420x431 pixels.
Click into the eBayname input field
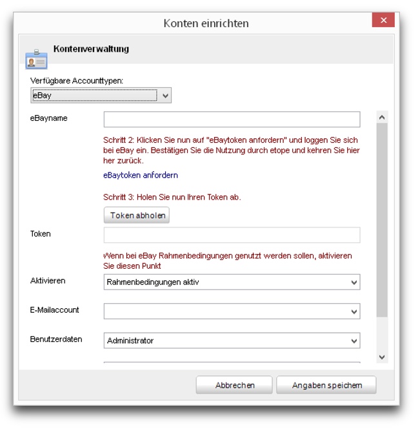pos(232,120)
